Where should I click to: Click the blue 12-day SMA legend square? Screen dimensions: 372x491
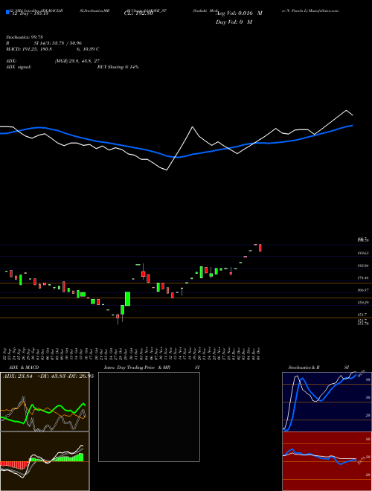tap(7, 12)
